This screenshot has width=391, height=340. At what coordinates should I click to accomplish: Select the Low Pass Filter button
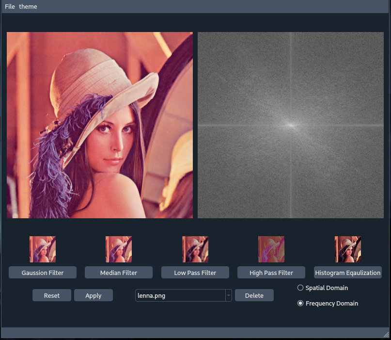pos(195,273)
